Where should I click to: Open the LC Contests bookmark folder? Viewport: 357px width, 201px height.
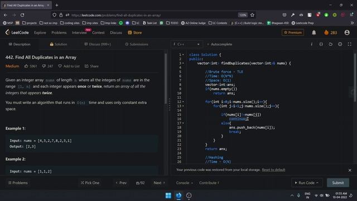tap(218, 23)
